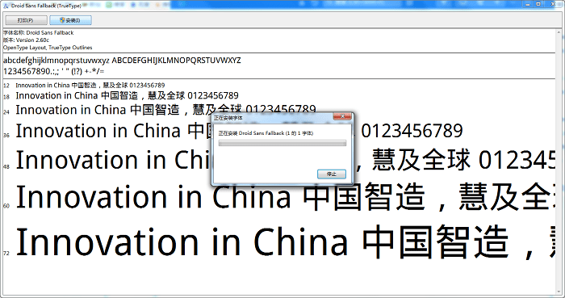Click the 正在安装字体 dialog title
This screenshot has width=565, height=298.
(x=228, y=118)
